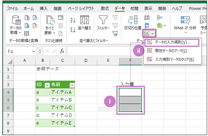Click the Edit Links icon

pos(61,34)
